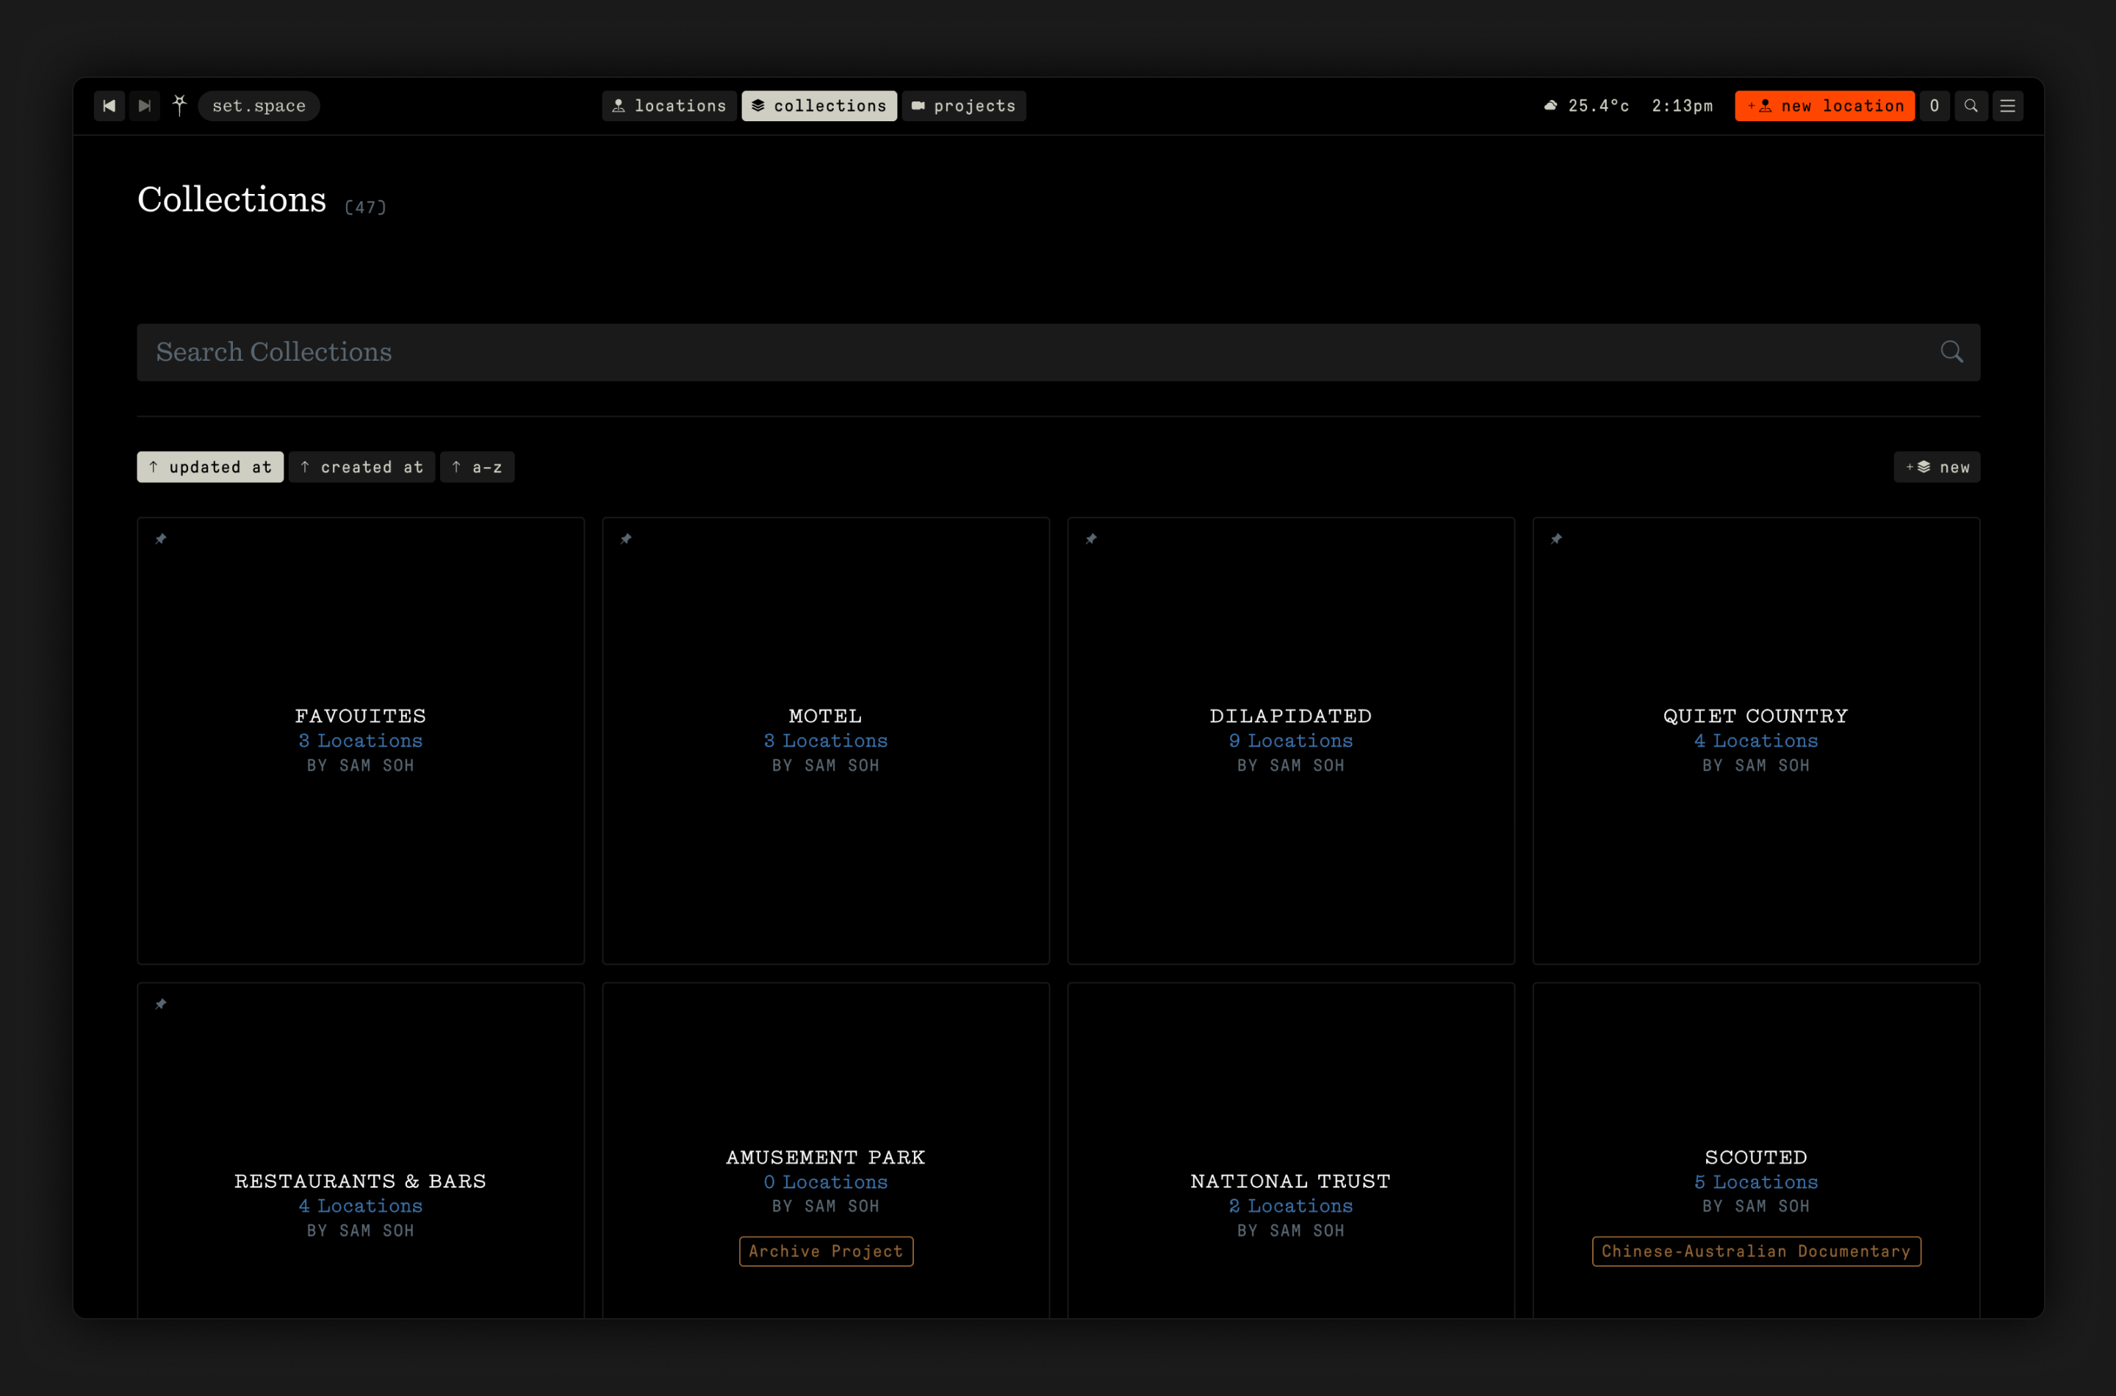2116x1396 pixels.
Task: Toggle pin on Quiet Country collection
Action: coord(1556,539)
